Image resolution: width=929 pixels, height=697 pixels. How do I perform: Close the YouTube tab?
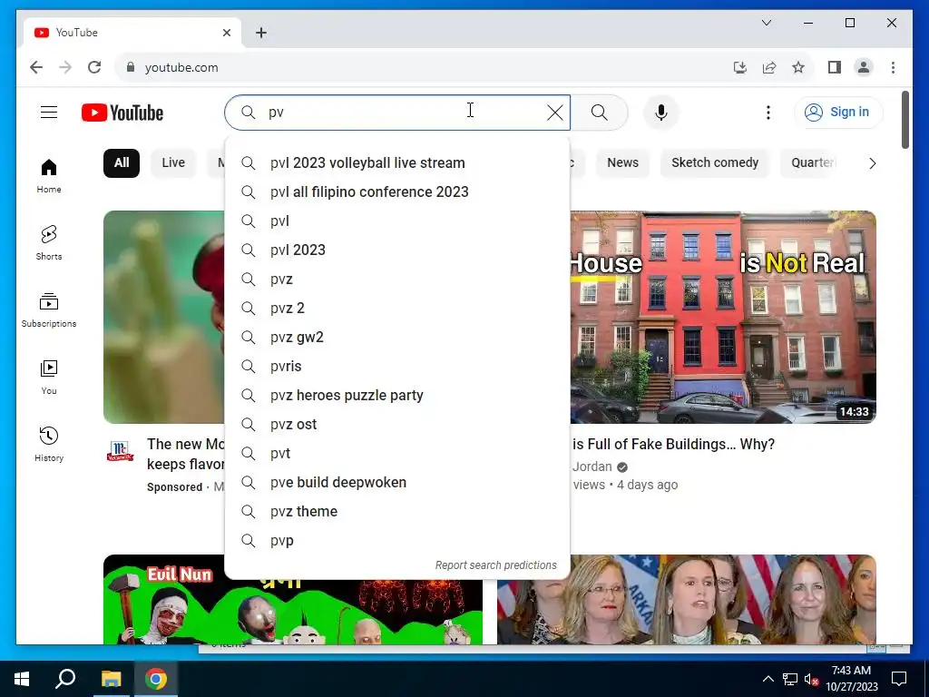click(x=226, y=33)
